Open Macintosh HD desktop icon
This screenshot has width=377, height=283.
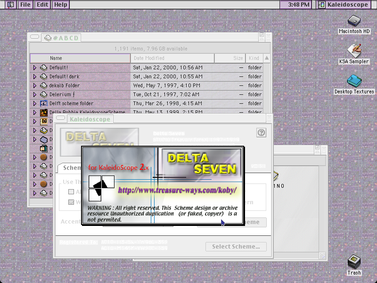click(x=354, y=21)
